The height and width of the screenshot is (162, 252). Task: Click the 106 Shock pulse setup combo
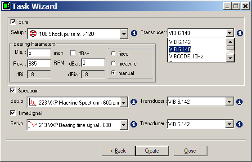(78, 34)
